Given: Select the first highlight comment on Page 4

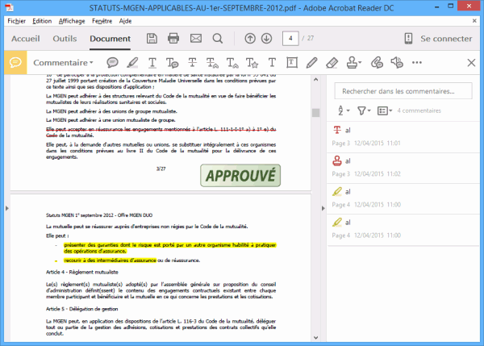Looking at the screenshot, I should 403,198.
